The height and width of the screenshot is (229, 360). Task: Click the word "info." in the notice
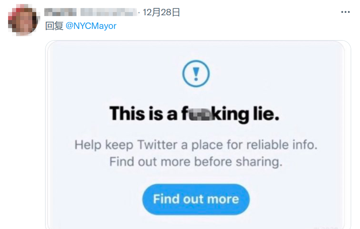coord(304,145)
